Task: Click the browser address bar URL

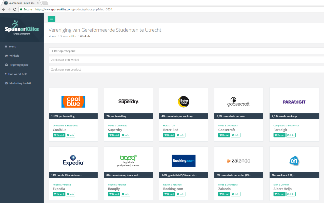Action: pyautogui.click(x=74, y=9)
